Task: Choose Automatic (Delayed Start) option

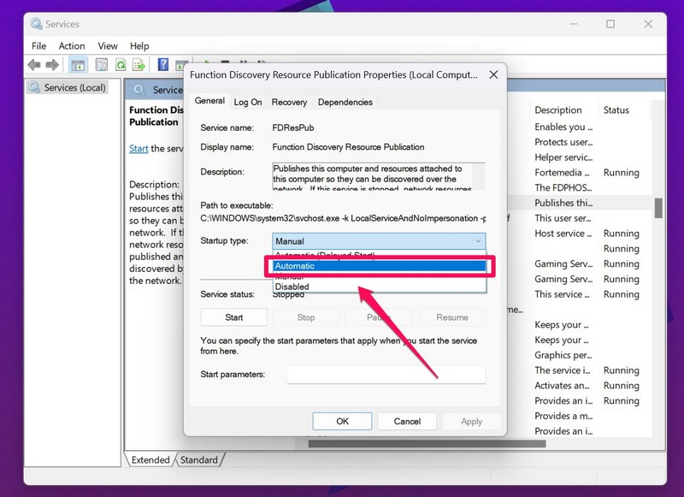Action: 380,254
